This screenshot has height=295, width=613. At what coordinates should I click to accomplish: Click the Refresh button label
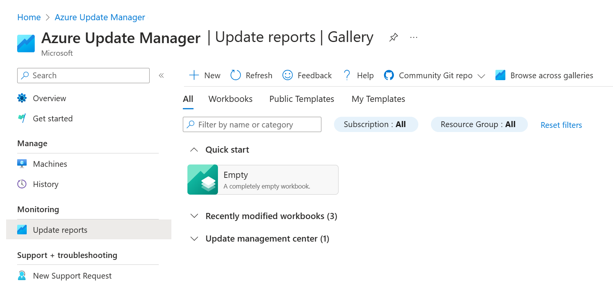point(259,76)
